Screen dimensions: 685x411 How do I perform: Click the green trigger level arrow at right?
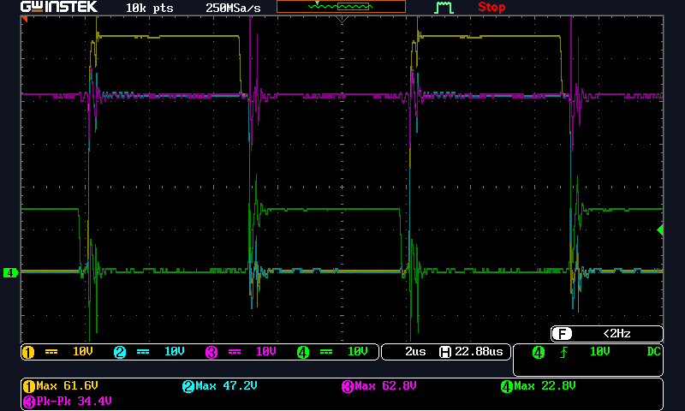(660, 229)
